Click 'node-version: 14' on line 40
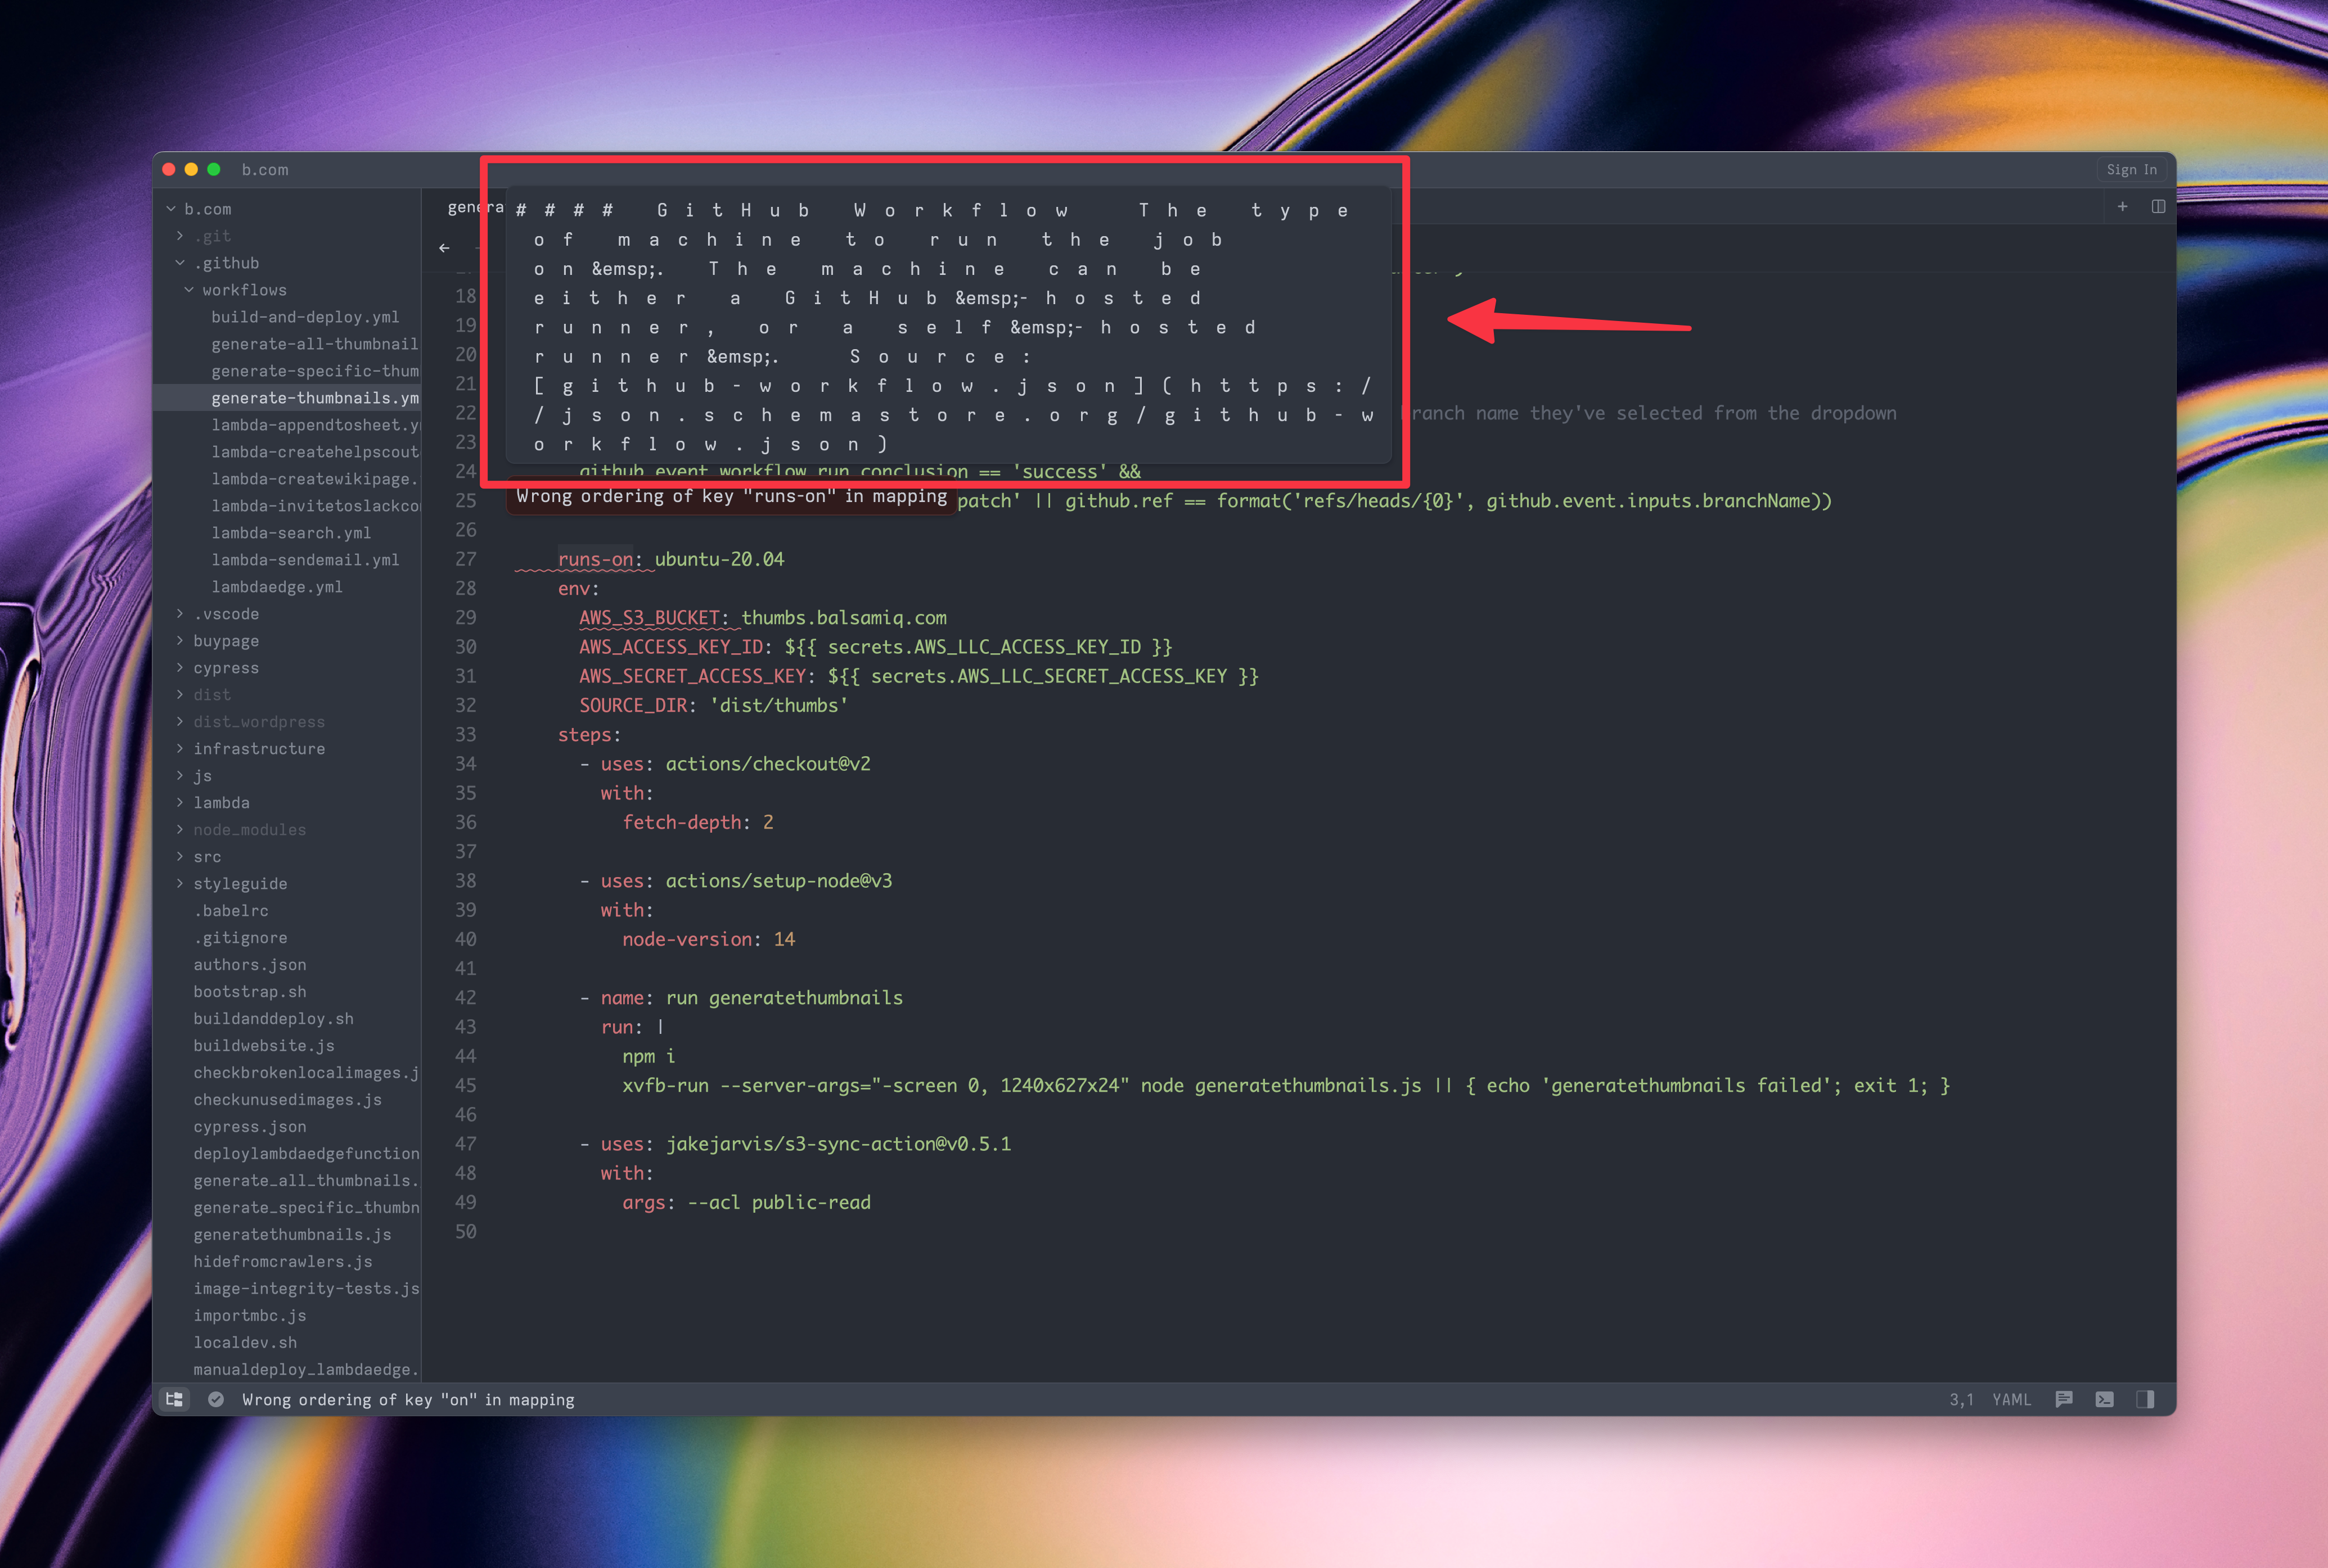 [708, 940]
